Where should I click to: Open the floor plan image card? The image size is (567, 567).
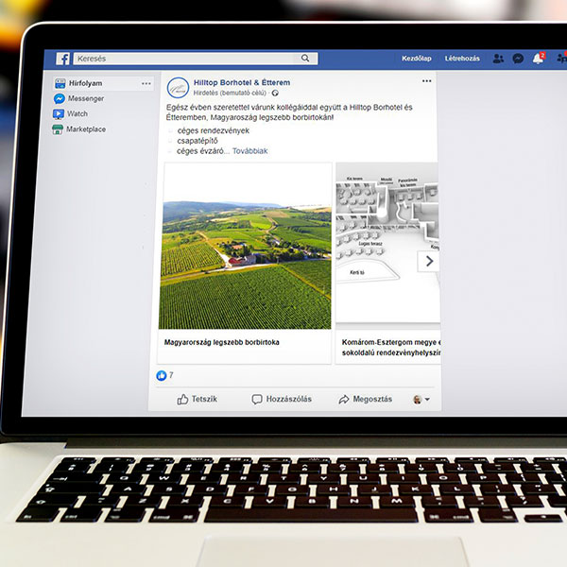pyautogui.click(x=388, y=242)
